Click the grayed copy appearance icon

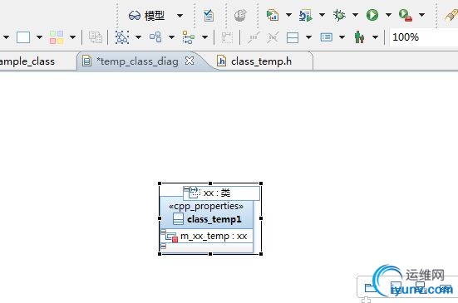tap(96, 37)
